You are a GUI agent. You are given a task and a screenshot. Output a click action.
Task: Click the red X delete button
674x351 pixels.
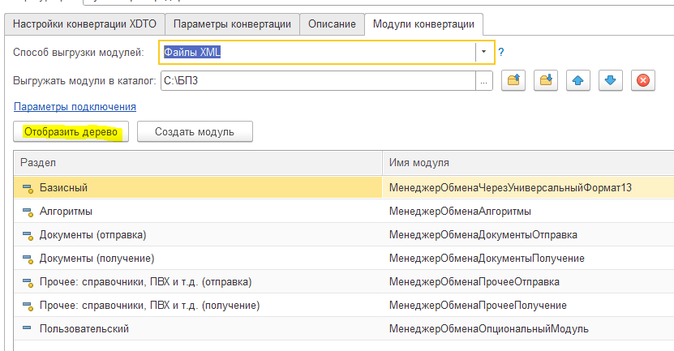click(642, 80)
